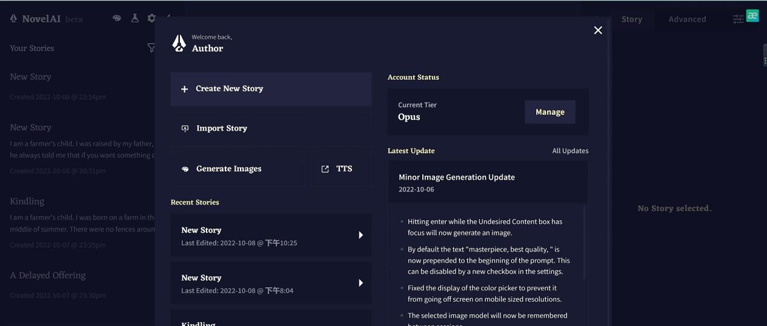The width and height of the screenshot is (767, 326).
Task: Open first recent New Story with arrow
Action: click(x=360, y=235)
